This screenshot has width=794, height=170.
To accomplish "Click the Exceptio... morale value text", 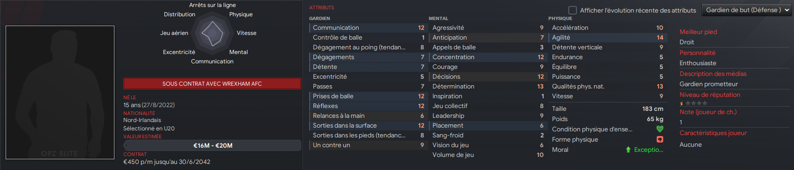I will (x=648, y=150).
